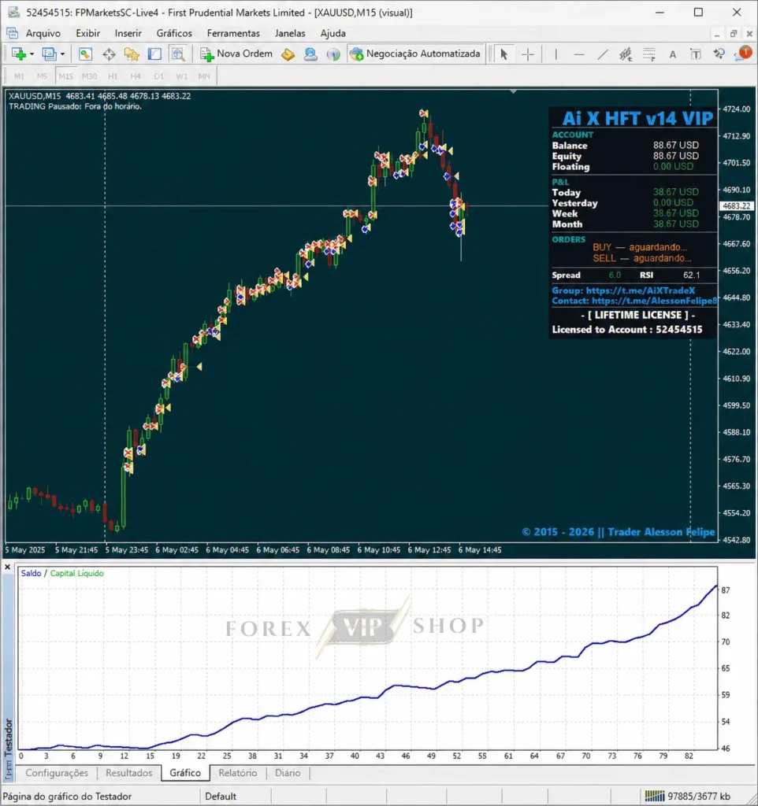Close the Testador panel with X
Screen dimensions: 758x806
7,567
